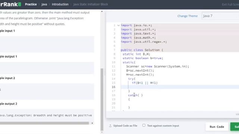Place cursor on empty line 16
Viewport: 239px width, 134px height.
click(180, 87)
